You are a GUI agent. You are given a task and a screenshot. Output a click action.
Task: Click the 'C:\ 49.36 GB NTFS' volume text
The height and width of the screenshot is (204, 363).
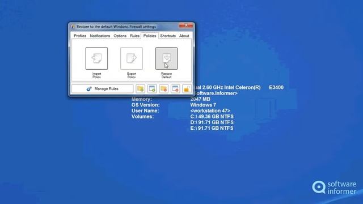[x=212, y=116]
